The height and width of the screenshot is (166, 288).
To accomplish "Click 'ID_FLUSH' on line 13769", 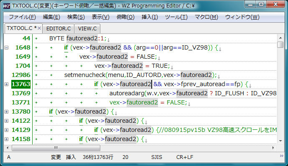I will (x=229, y=94).
